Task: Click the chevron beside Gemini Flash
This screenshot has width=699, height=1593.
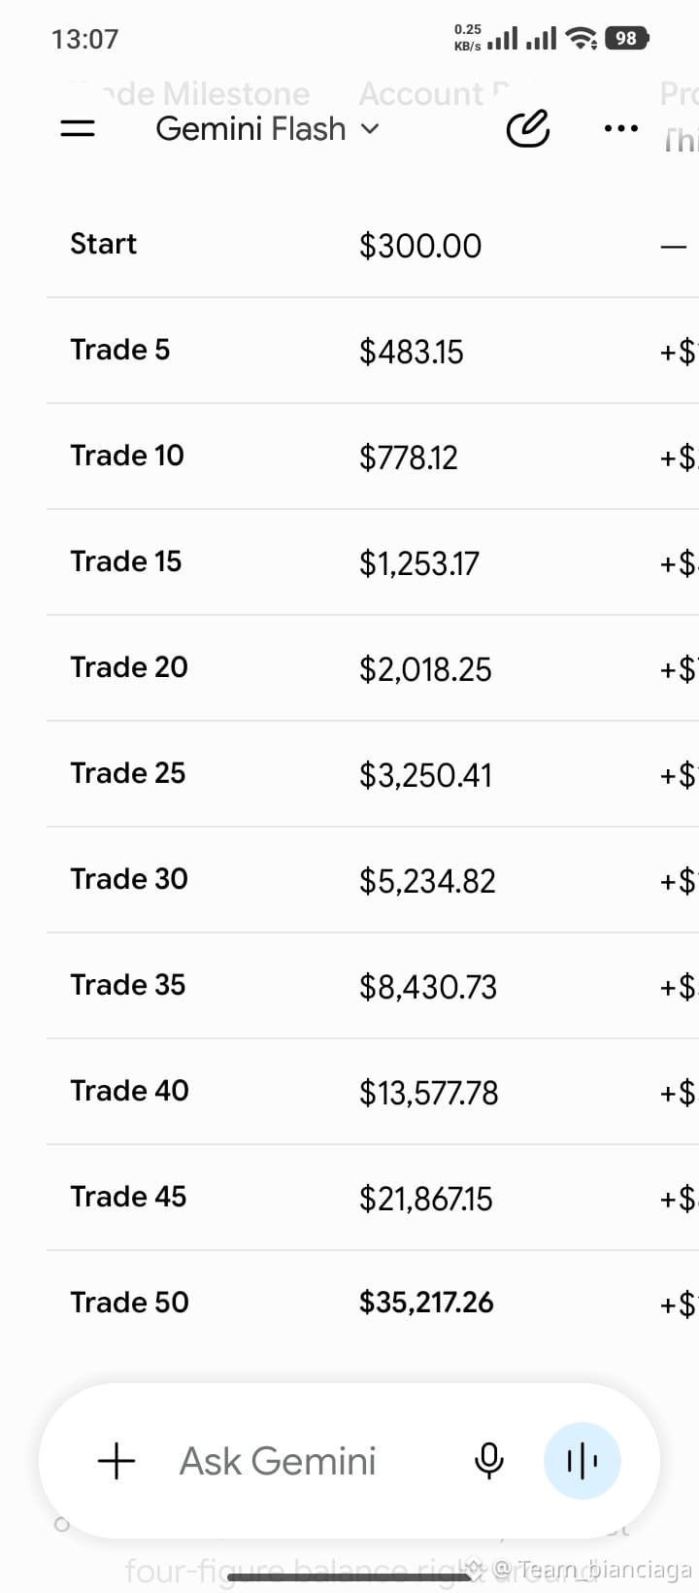Action: point(370,129)
